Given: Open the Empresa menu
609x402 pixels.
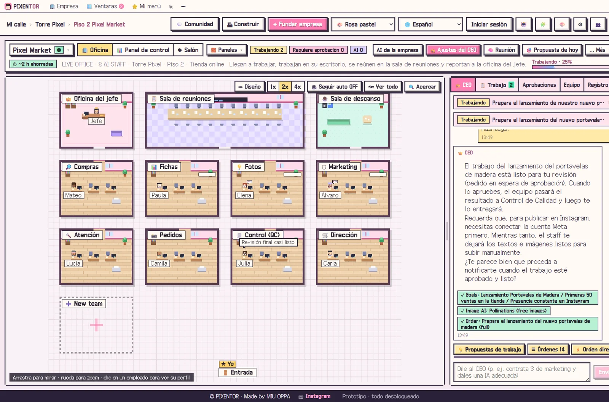Looking at the screenshot, I should pos(64,6).
